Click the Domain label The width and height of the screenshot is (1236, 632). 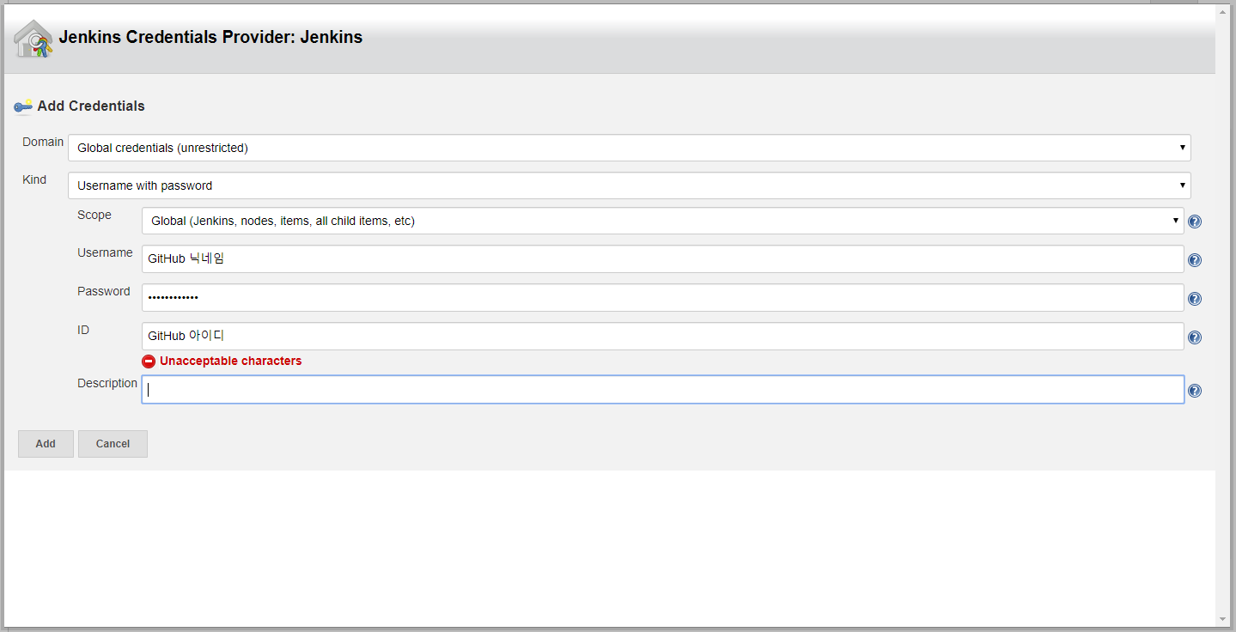pos(43,143)
